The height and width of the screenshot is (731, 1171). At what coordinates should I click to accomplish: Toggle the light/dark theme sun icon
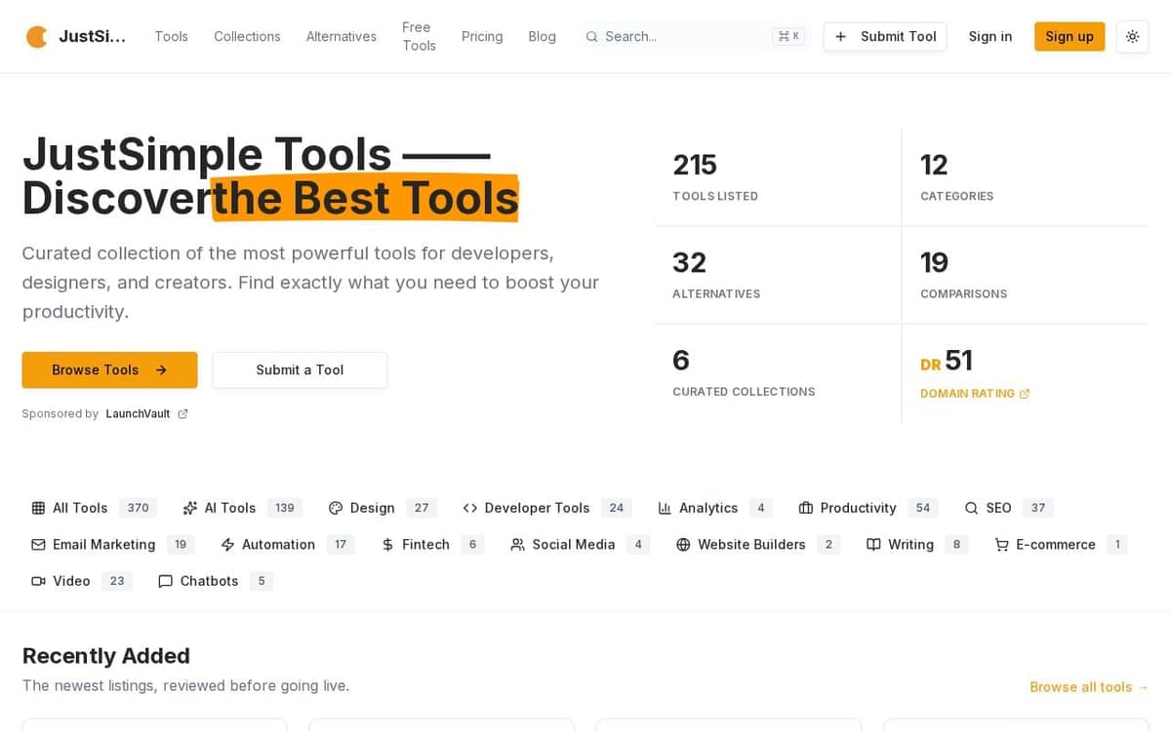(x=1132, y=36)
